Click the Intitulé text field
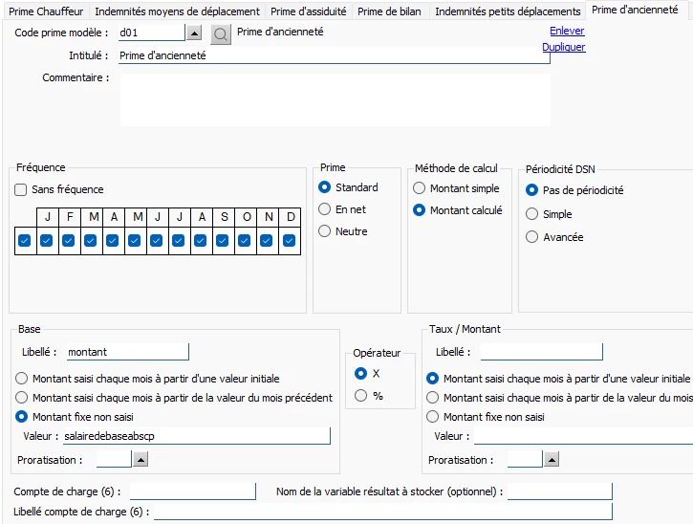The width and height of the screenshot is (693, 524). [333, 56]
